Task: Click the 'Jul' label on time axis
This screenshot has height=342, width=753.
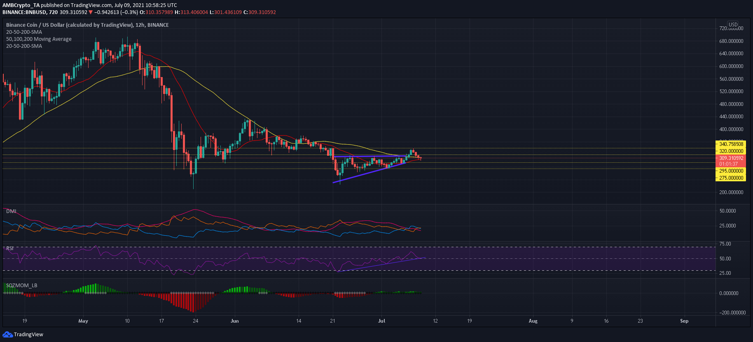Action: coord(382,321)
